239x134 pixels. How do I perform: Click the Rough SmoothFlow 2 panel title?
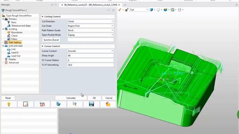pos(16,10)
